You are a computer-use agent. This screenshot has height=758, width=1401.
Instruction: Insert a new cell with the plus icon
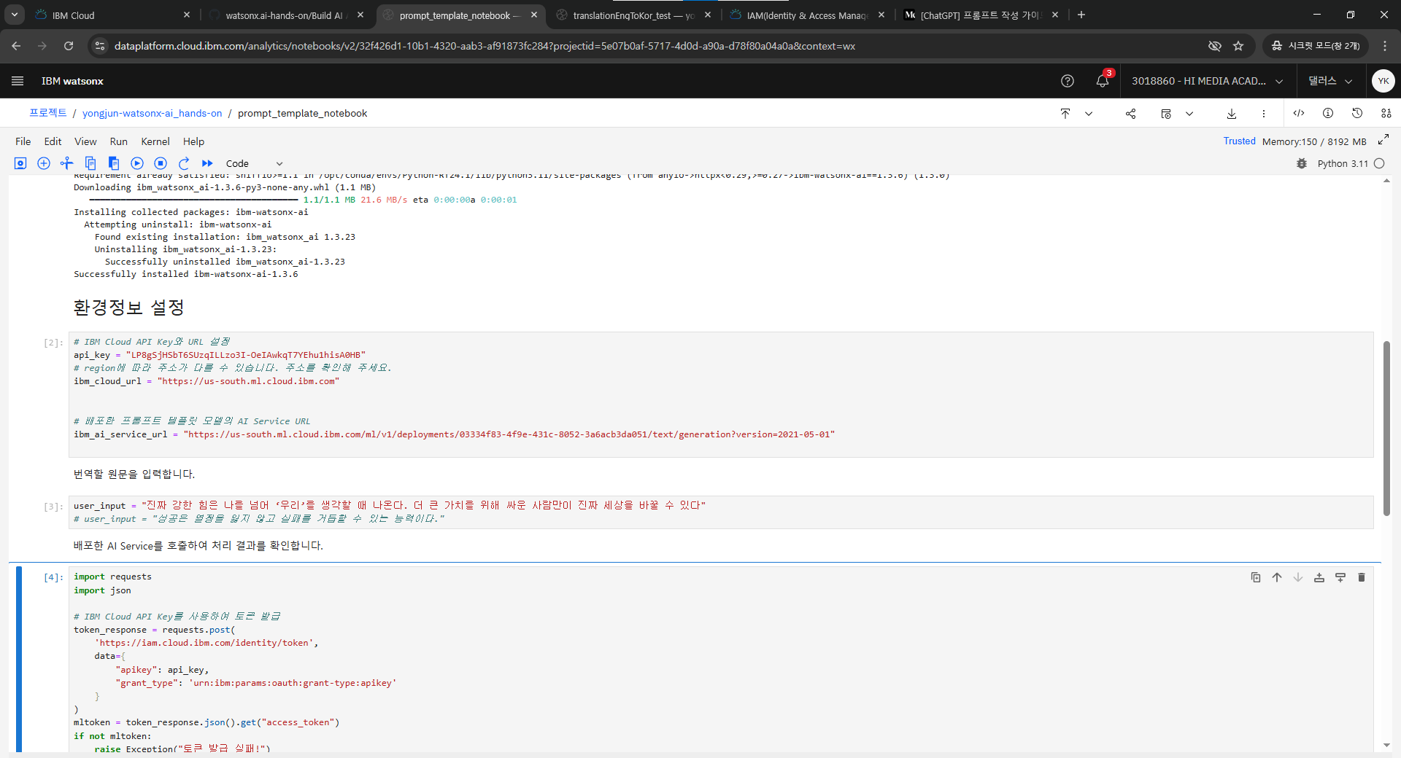click(44, 163)
